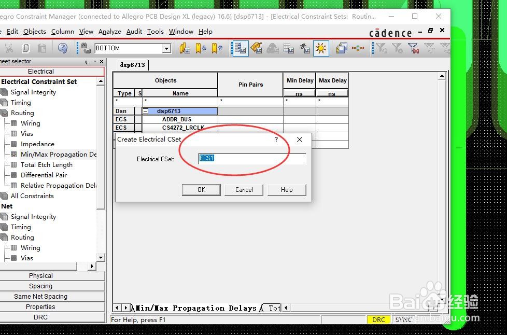Screen dimensions: 507x335
Task: Open Signal Integrity under Net
Action: (33, 217)
